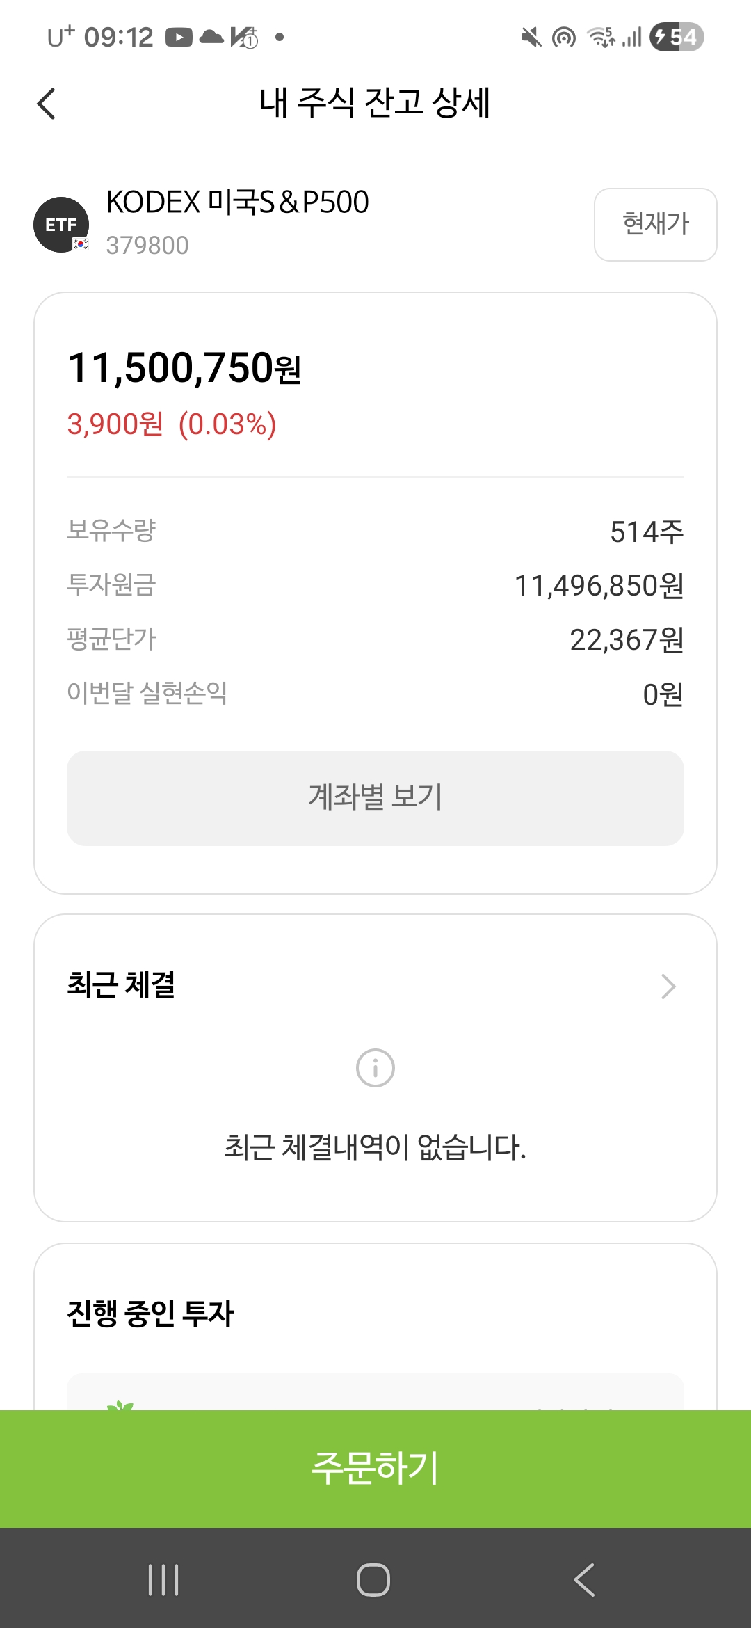
Task: Tap the muted sound status icon
Action: [531, 37]
